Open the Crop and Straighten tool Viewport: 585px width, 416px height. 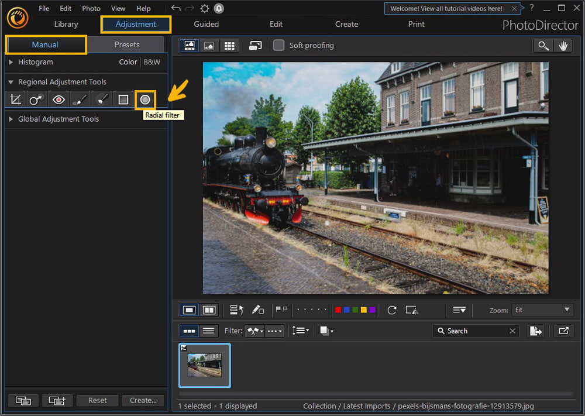[15, 99]
